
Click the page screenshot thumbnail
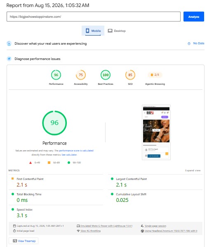pyautogui.click(x=156, y=132)
